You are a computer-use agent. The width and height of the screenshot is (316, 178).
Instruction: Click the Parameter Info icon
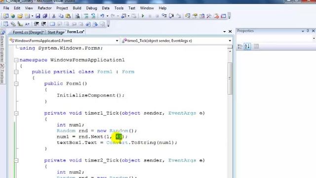13,24
